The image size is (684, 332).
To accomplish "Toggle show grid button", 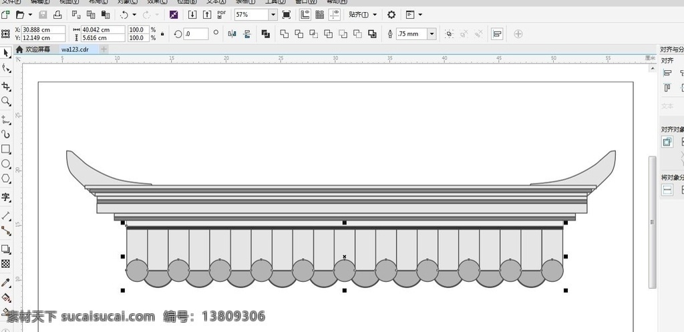I will click(320, 15).
